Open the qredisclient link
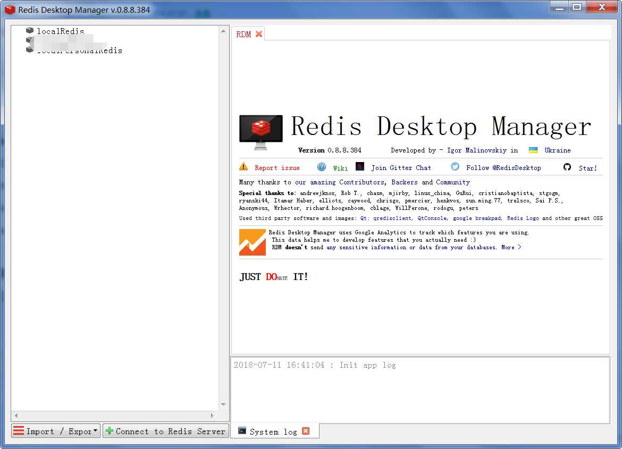 (x=392, y=218)
